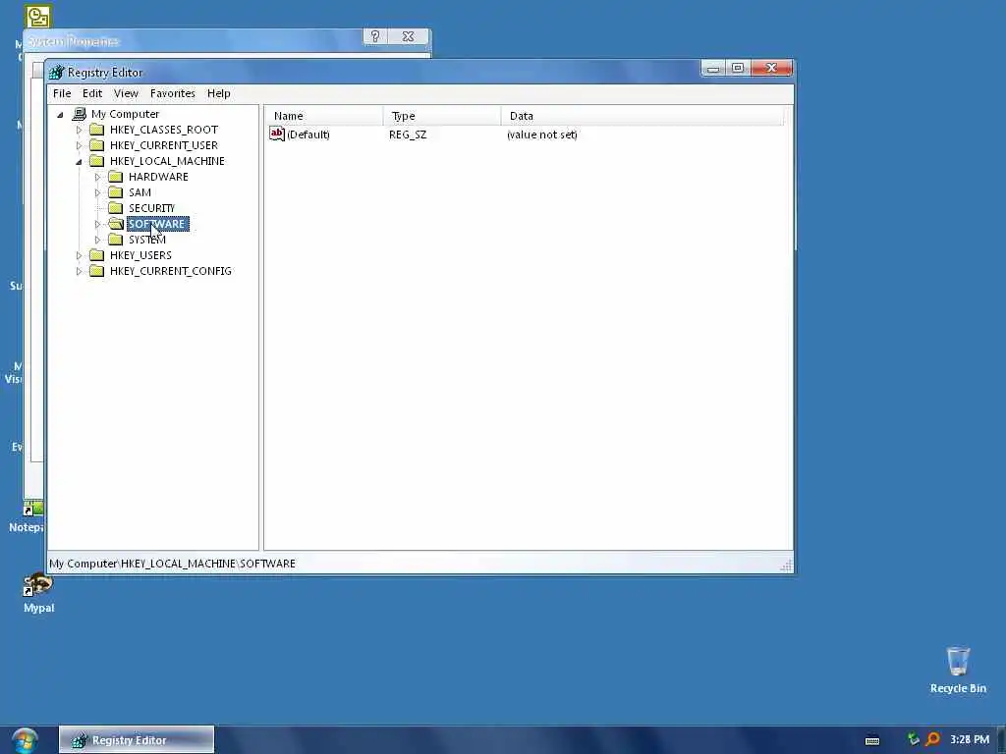Screen dimensions: 1006x754
Task: Click the on-screen keyboard tray icon
Action: point(872,740)
